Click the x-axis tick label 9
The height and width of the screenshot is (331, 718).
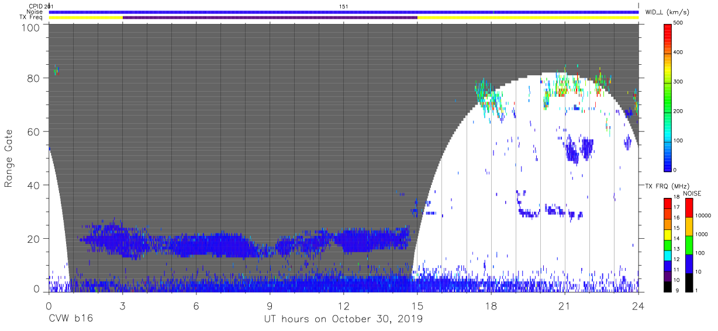pos(270,306)
